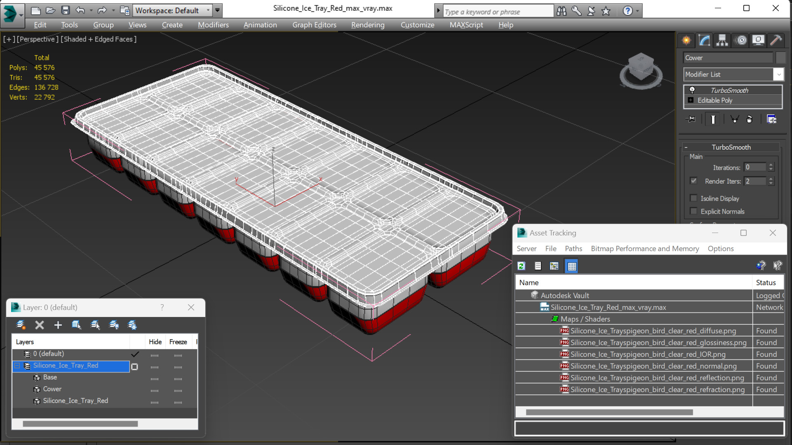This screenshot has height=445, width=792.
Task: Select Asset Tracking table view icon
Action: (571, 266)
